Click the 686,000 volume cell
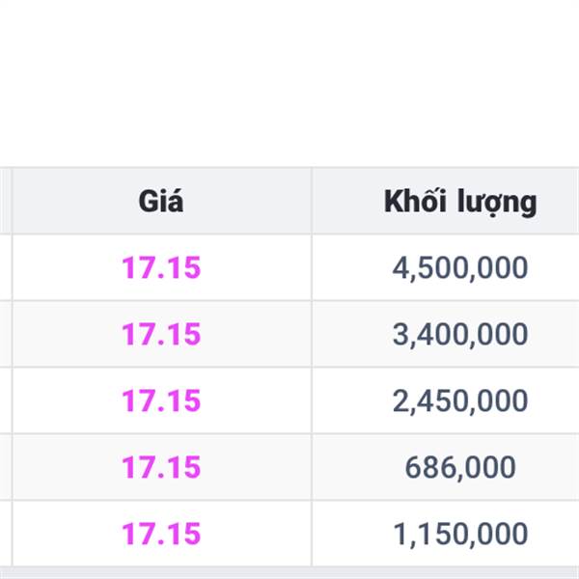Image resolution: width=579 pixels, height=579 pixels. click(460, 467)
